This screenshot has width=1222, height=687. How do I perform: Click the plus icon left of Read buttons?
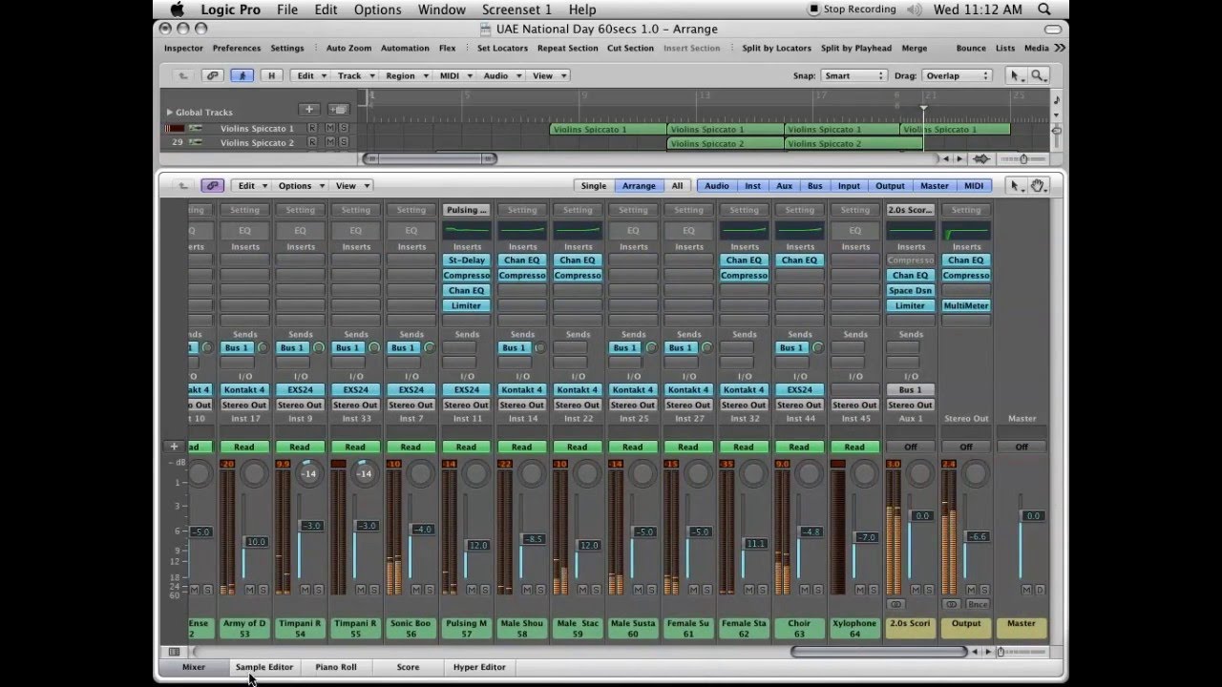click(x=174, y=446)
